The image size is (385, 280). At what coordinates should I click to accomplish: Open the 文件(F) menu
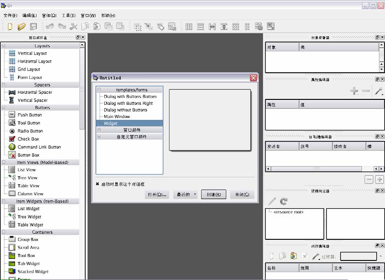[10, 16]
